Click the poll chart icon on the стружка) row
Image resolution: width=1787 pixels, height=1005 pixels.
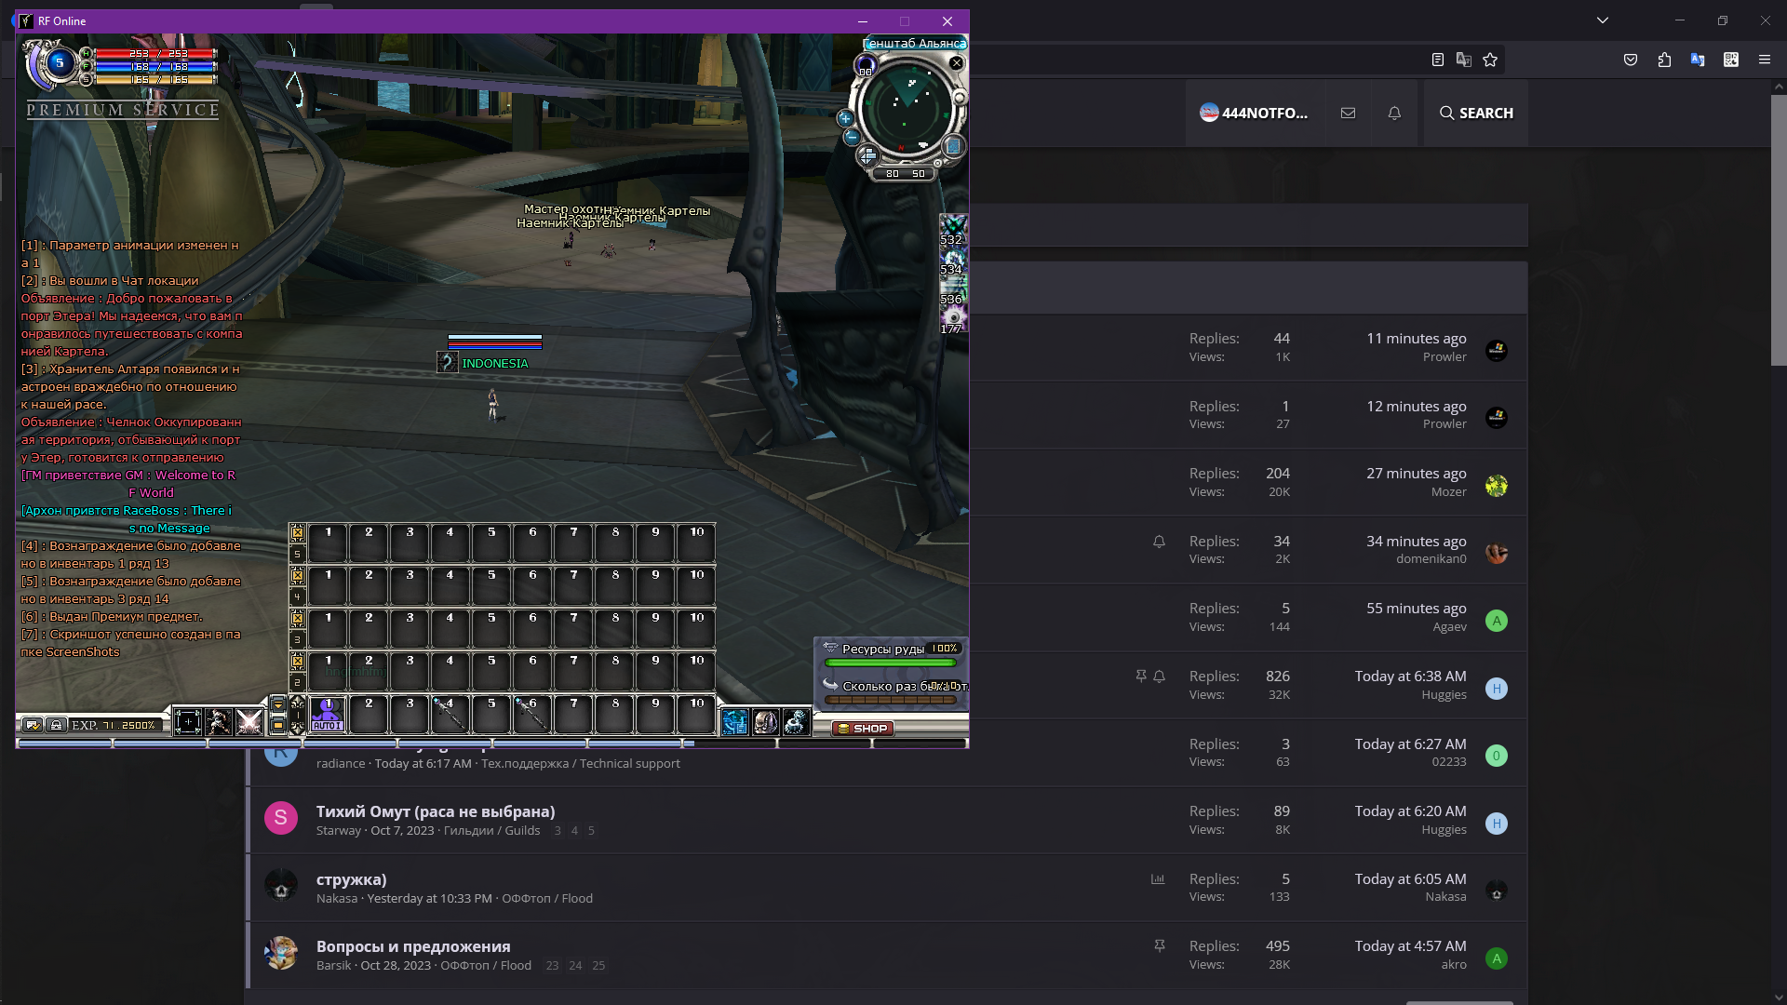tap(1158, 879)
